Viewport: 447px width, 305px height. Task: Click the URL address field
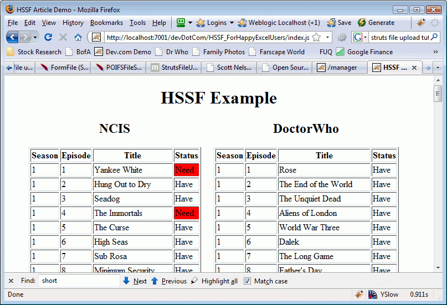(x=208, y=37)
